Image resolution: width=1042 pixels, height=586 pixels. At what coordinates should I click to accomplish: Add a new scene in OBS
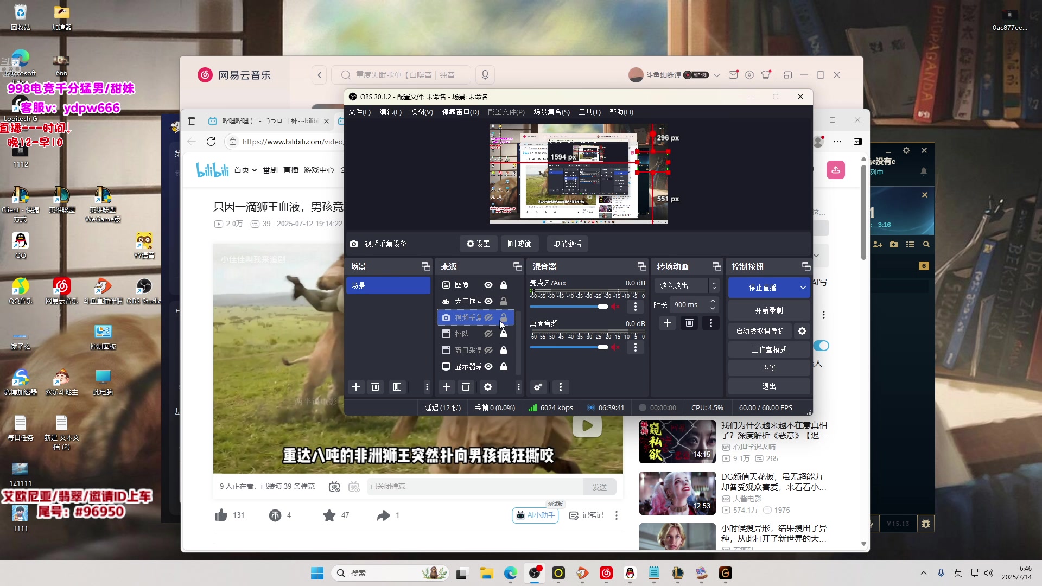(x=356, y=387)
